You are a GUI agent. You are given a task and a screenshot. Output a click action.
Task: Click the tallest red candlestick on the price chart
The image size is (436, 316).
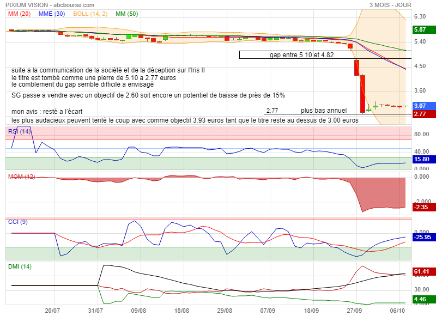362,94
